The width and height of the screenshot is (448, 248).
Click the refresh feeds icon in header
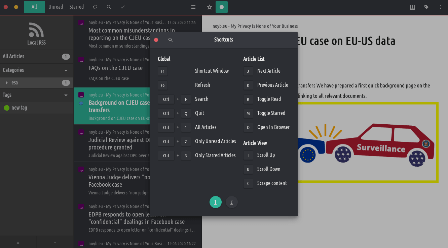[x=95, y=7]
